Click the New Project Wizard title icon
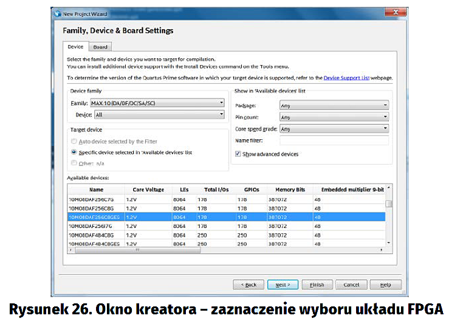Viewport: 449px width, 321px height. pyautogui.click(x=57, y=12)
